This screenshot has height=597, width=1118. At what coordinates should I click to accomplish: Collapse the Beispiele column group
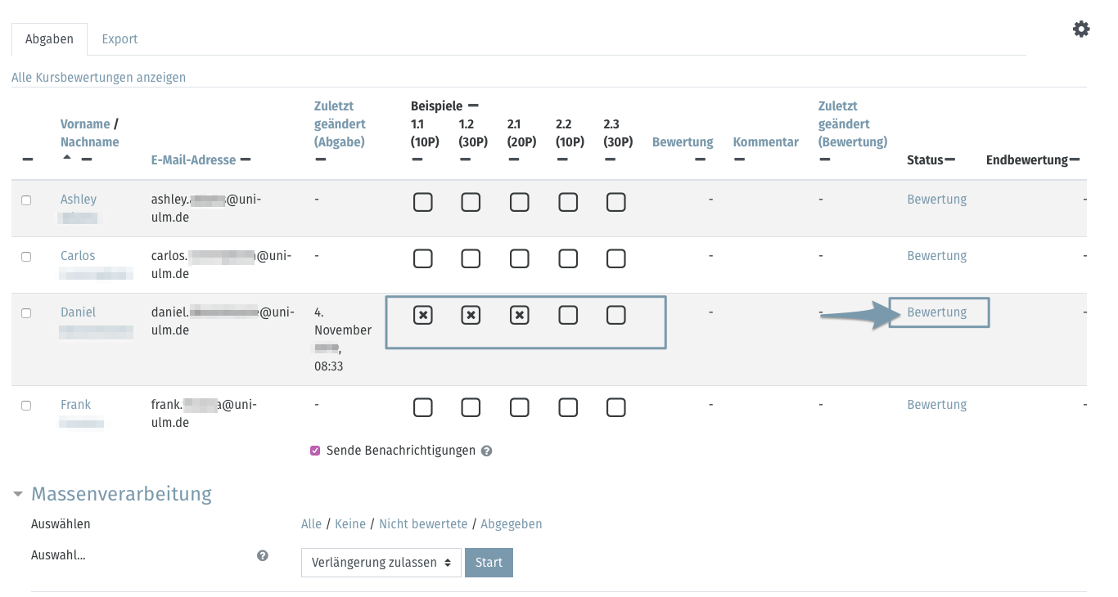click(x=472, y=105)
